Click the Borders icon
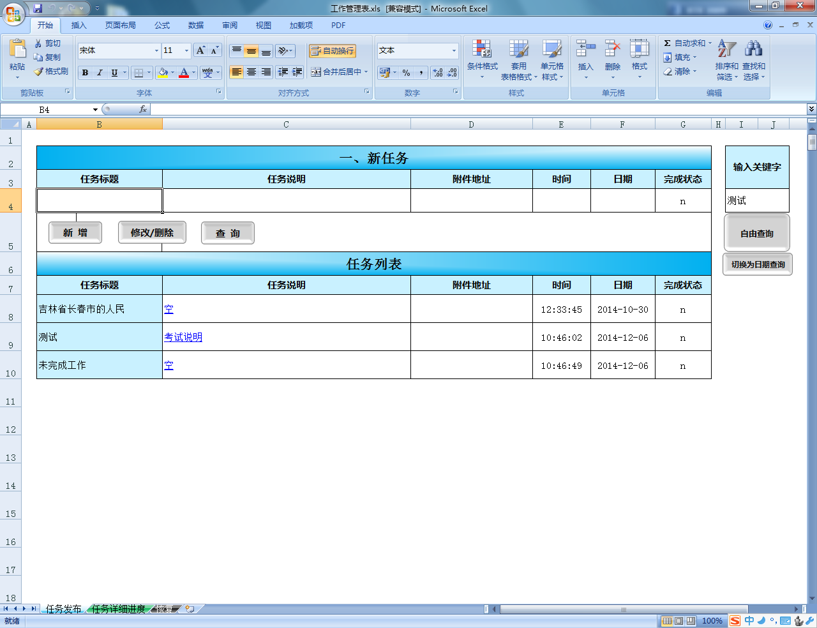Image resolution: width=817 pixels, height=628 pixels. pyautogui.click(x=139, y=73)
